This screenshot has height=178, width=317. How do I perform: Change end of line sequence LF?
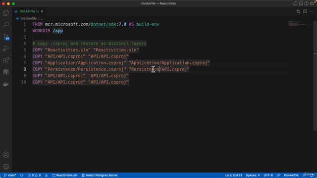tap(278, 175)
